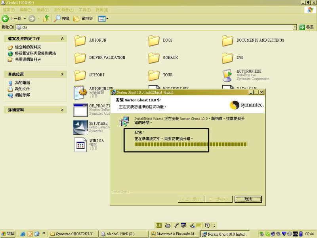
Task: Click the installer computer-and-disc icon
Action: (124, 121)
